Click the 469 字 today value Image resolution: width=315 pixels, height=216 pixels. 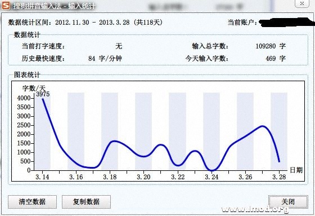coord(276,59)
